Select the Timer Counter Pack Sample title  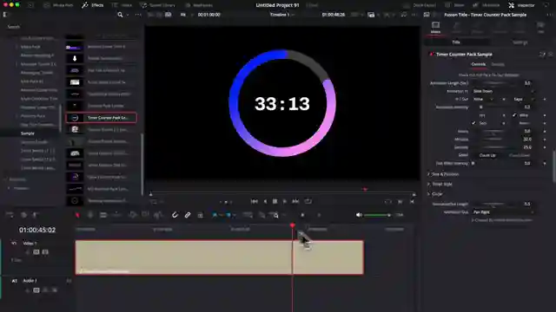(x=101, y=118)
